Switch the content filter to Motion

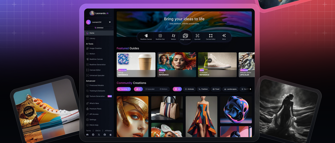pos(164,89)
